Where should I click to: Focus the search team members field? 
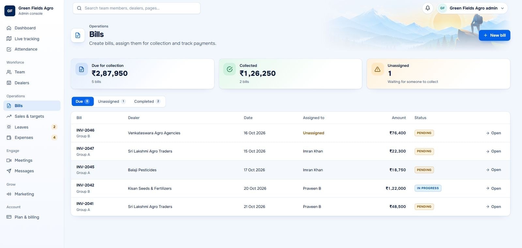pyautogui.click(x=136, y=8)
